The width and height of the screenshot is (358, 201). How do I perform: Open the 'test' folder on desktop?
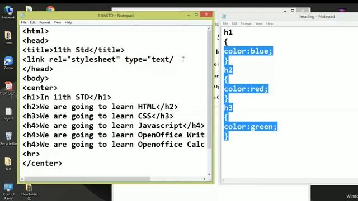point(8,164)
